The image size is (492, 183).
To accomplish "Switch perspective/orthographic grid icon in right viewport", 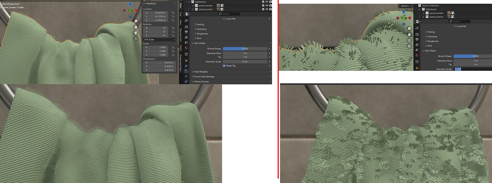I will [409, 46].
